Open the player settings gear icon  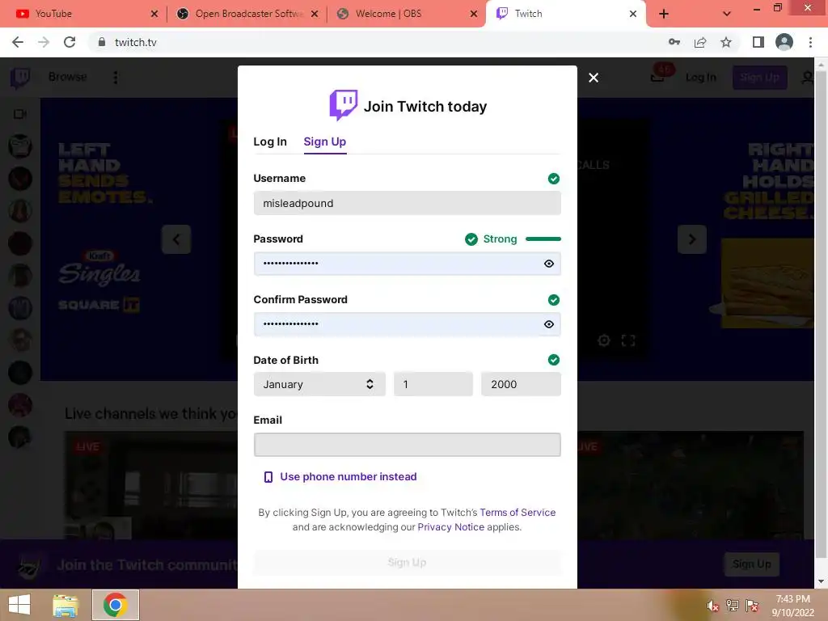click(603, 340)
